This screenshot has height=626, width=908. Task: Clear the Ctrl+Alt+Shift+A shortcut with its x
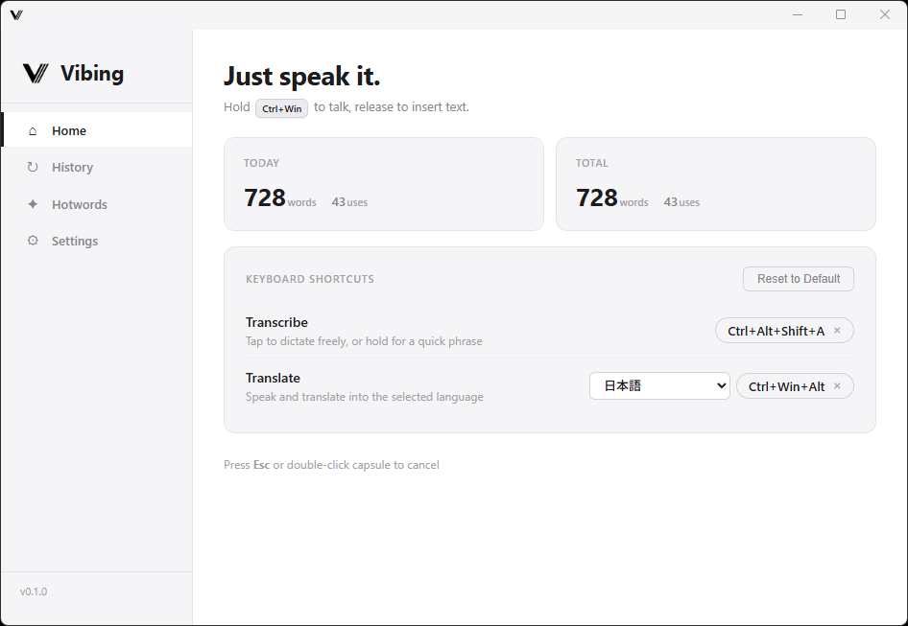(x=837, y=331)
